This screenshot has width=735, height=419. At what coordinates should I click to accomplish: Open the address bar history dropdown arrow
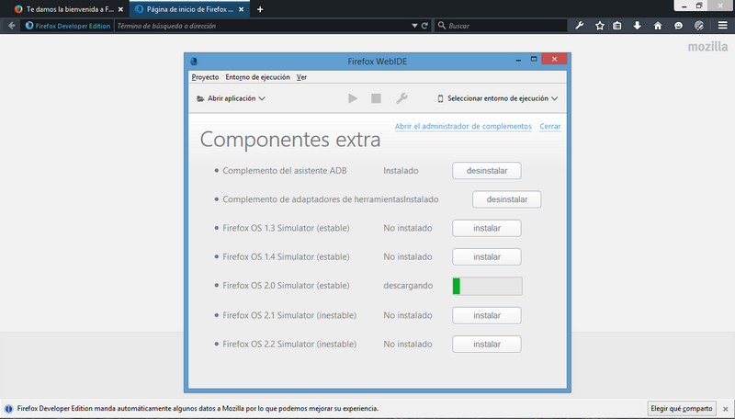[x=414, y=26]
